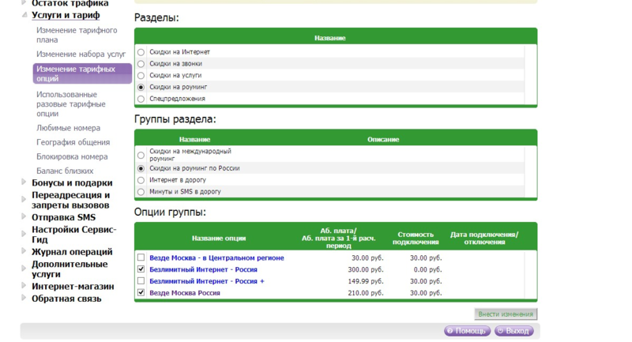The height and width of the screenshot is (342, 632).
Task: Click the '210.00 руб.' subscription fee cell
Action: pyautogui.click(x=366, y=293)
